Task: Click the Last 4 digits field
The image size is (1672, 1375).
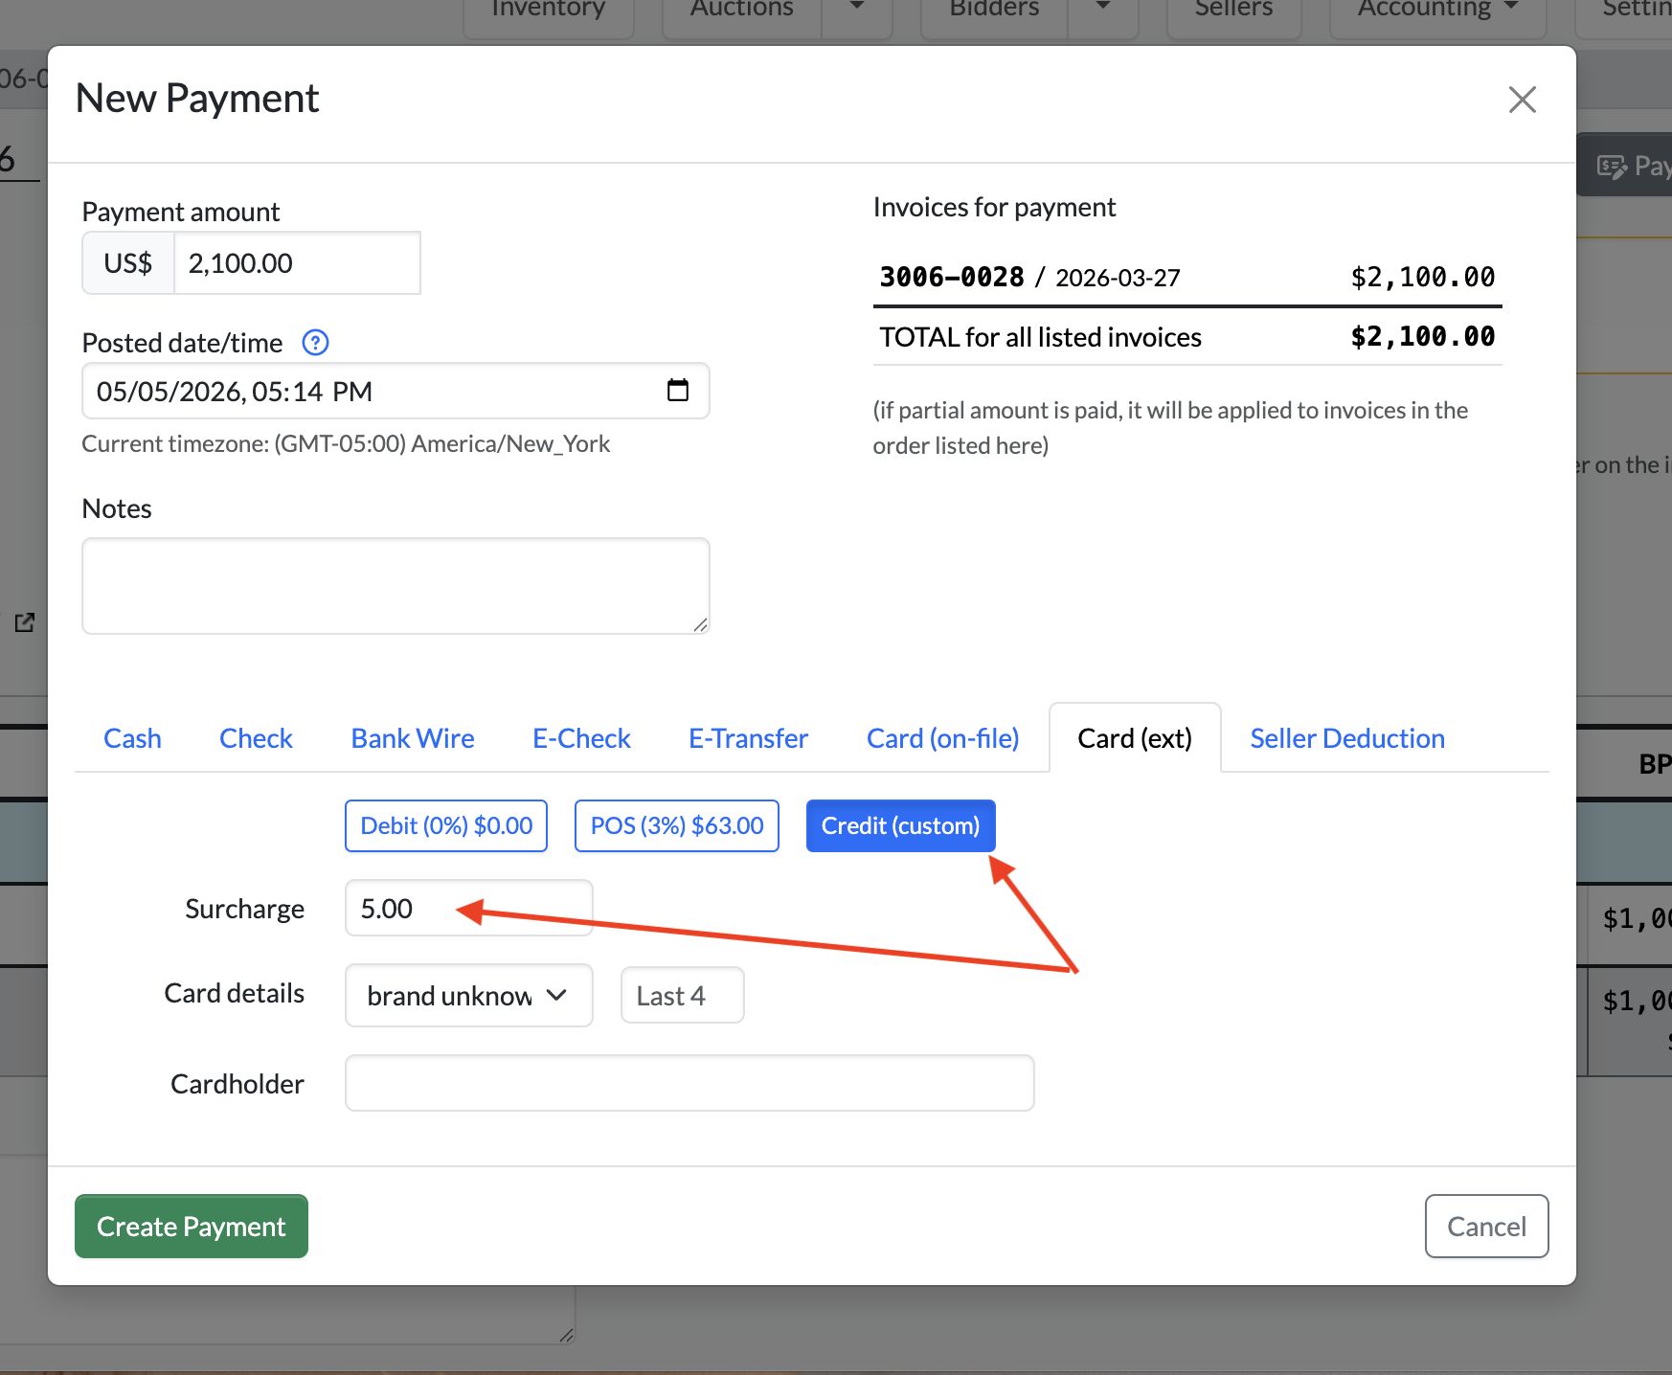Action: [682, 996]
